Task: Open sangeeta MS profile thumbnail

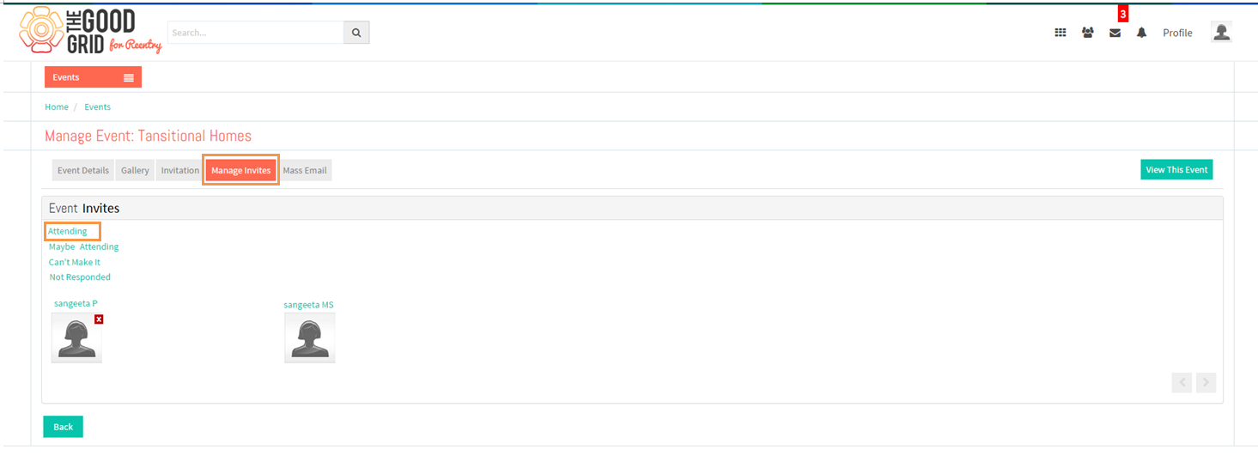Action: [x=310, y=337]
